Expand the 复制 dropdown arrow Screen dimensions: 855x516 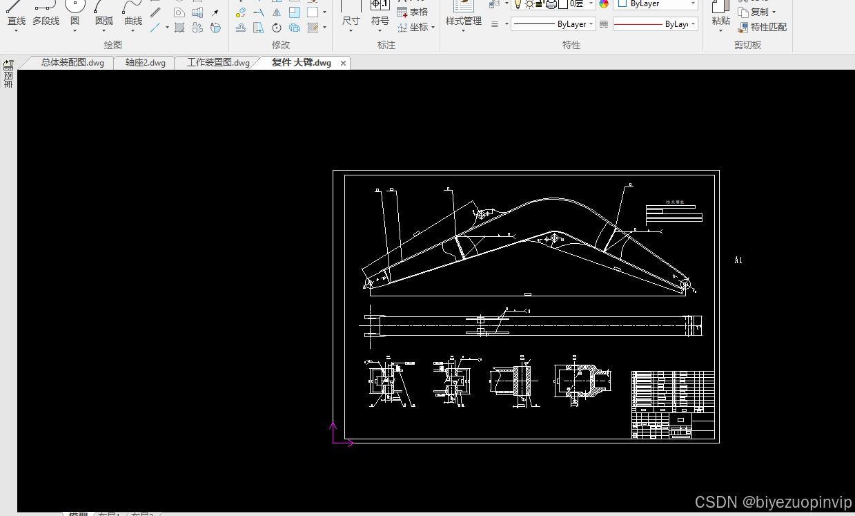[x=774, y=12]
